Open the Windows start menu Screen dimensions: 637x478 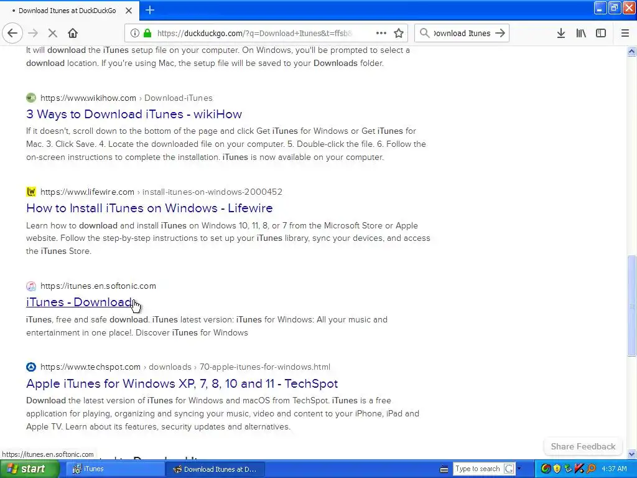point(29,469)
